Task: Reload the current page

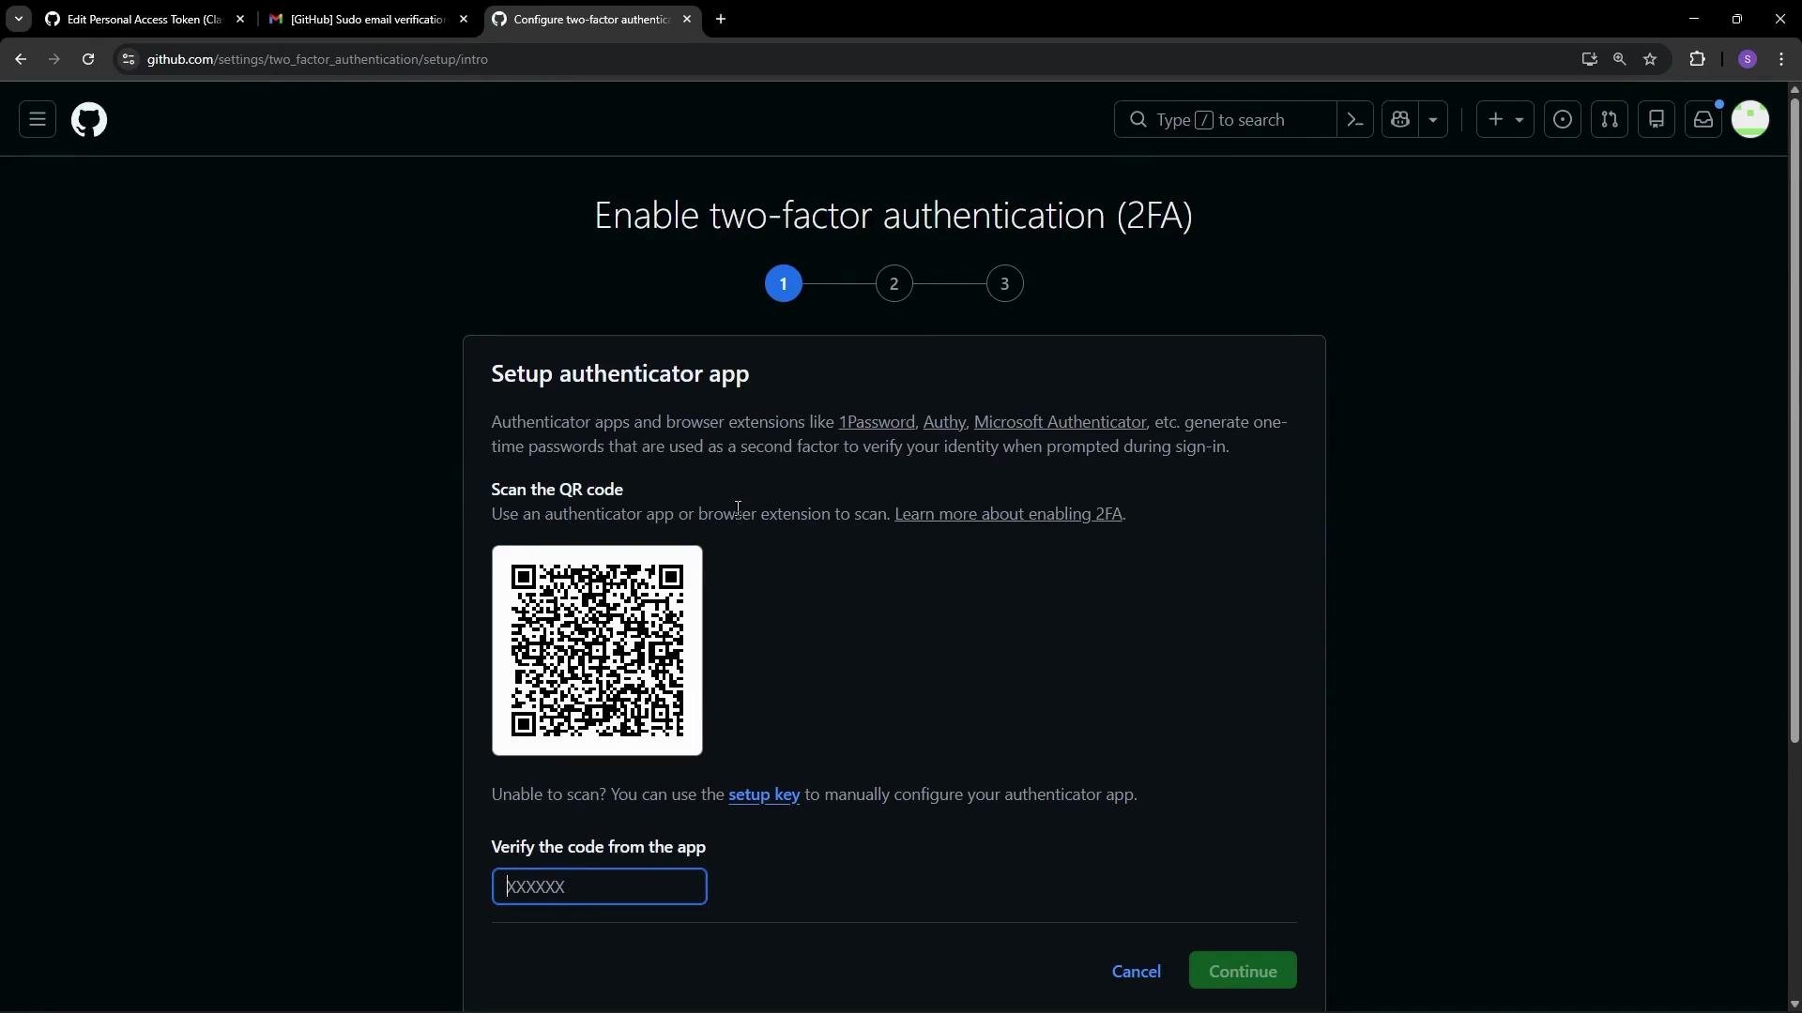Action: [x=88, y=59]
